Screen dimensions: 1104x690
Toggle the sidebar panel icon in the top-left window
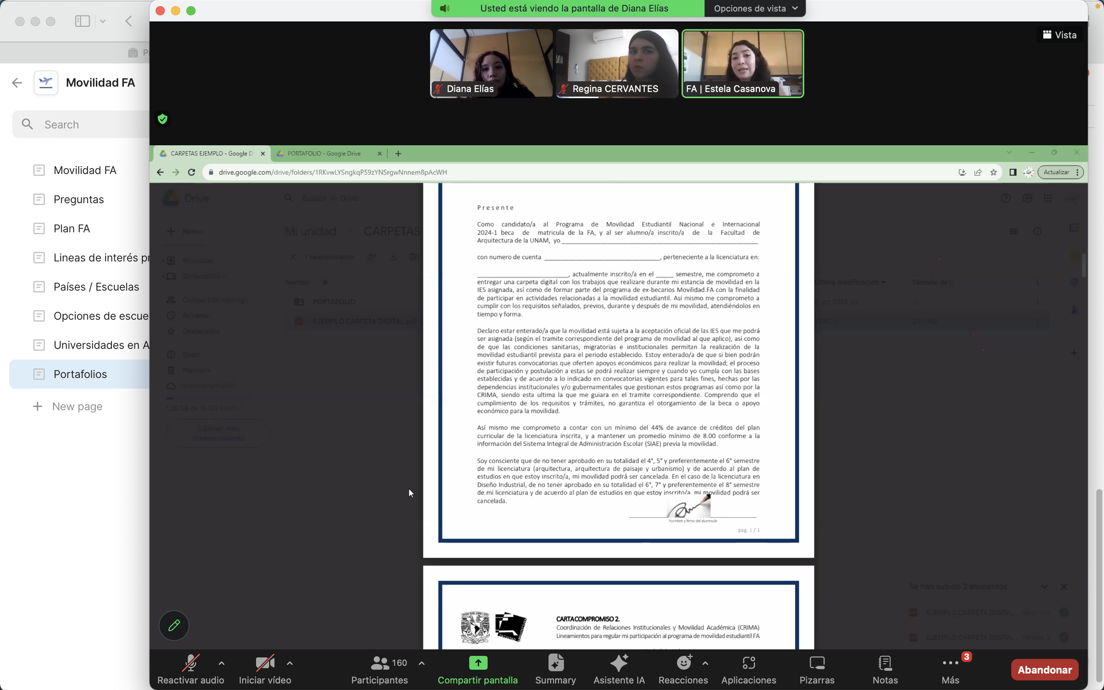point(82,21)
